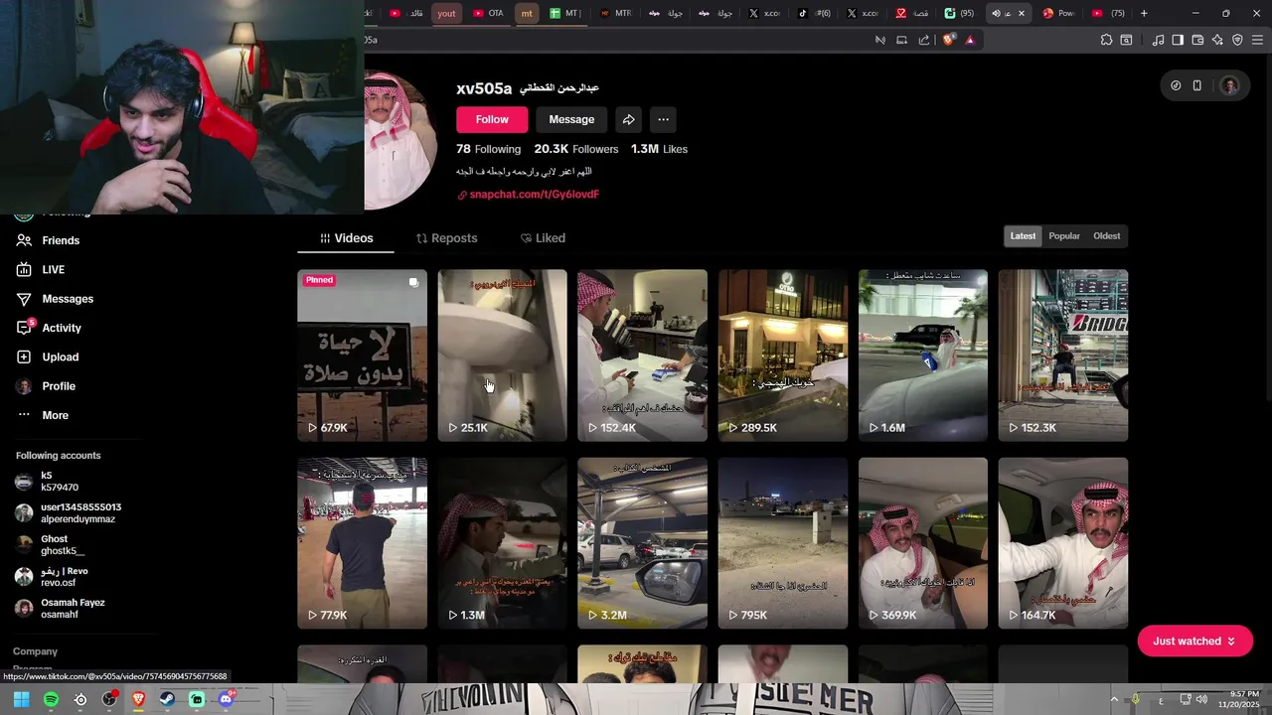Open the Brave hamburger menu

[1258, 40]
